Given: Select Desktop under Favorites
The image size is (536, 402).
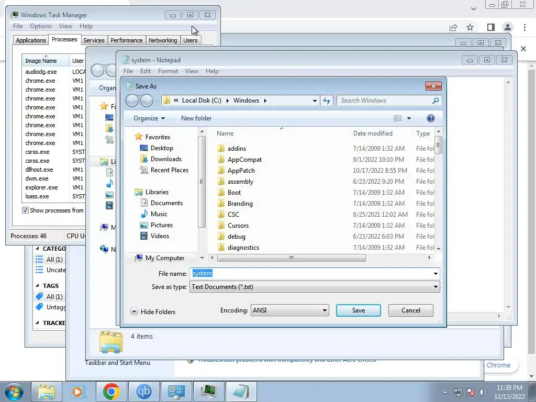Looking at the screenshot, I should (161, 148).
